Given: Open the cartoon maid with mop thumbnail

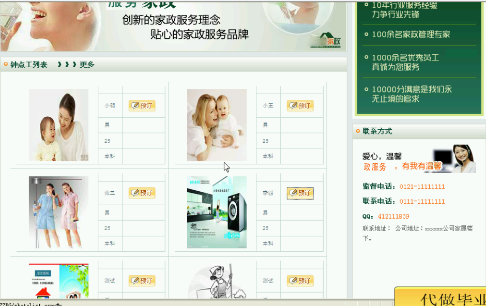Looking at the screenshot, I should (217, 281).
